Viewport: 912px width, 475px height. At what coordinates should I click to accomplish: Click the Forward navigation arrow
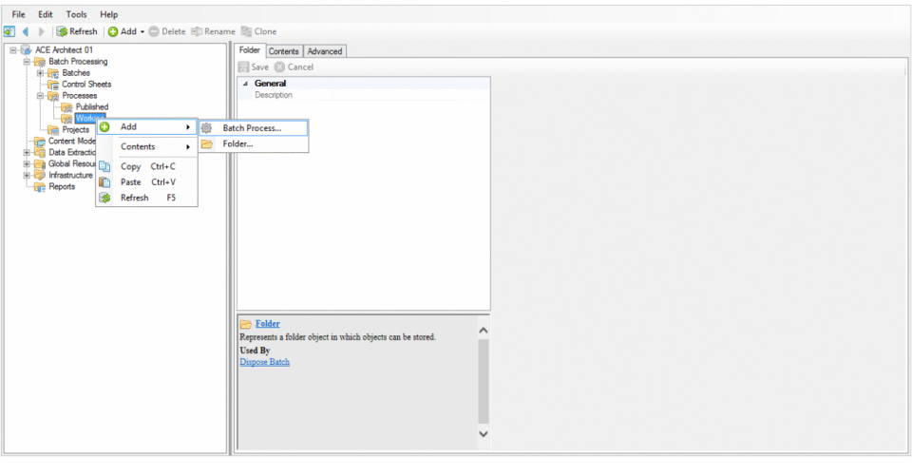(41, 31)
